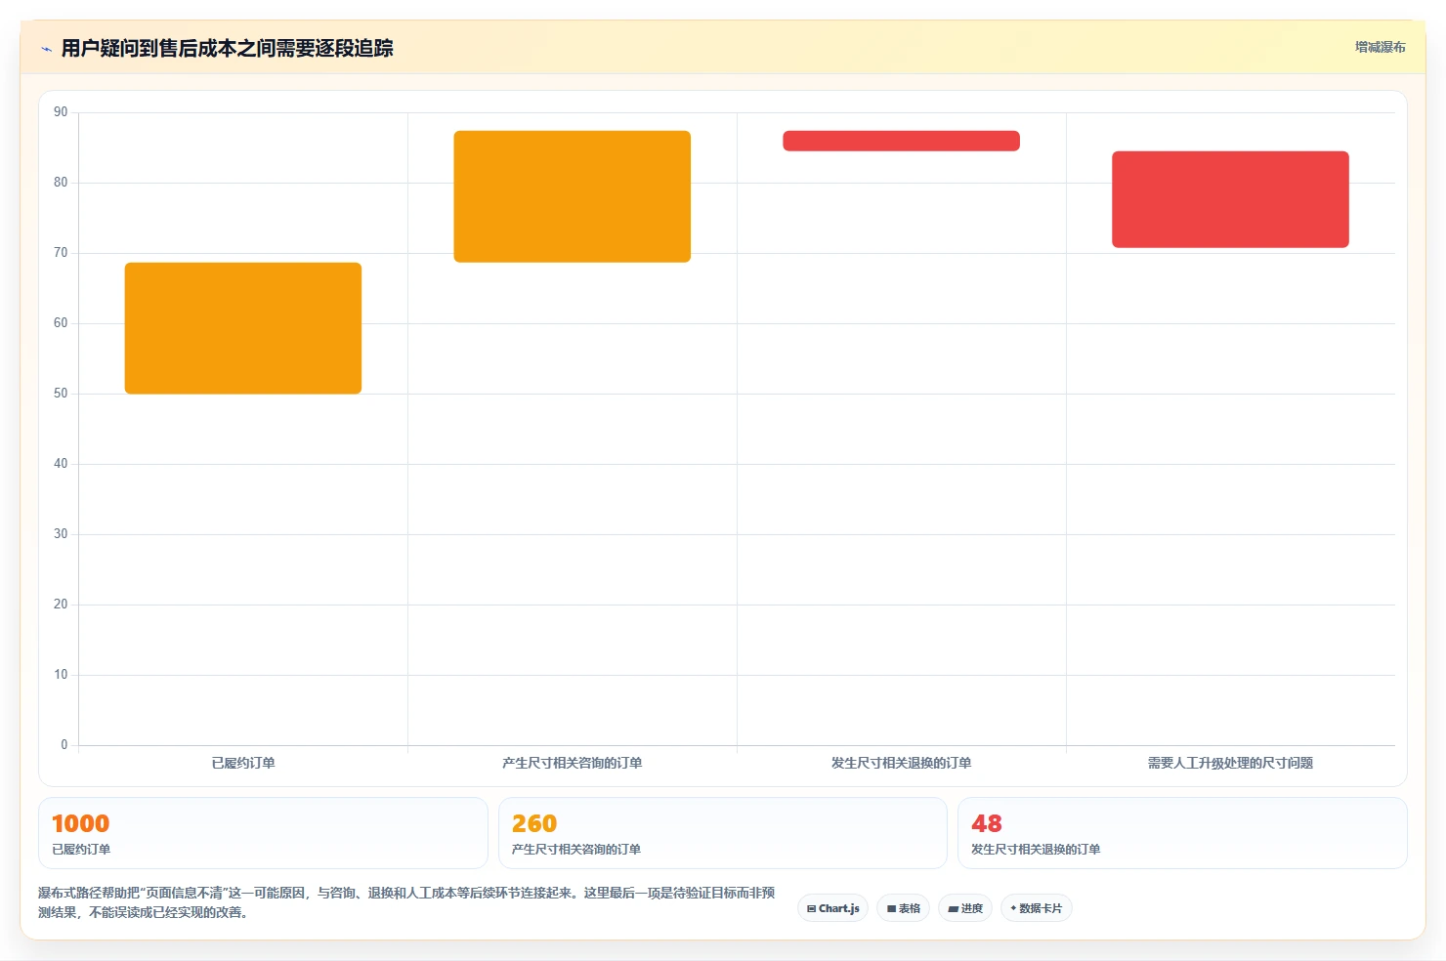
Task: Click the y-axis value 50
Action: tap(61, 394)
